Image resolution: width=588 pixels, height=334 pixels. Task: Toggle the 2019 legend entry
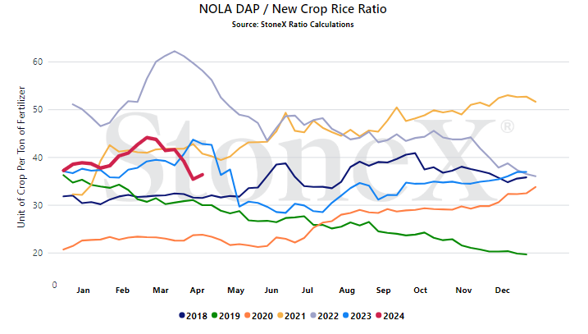point(226,316)
